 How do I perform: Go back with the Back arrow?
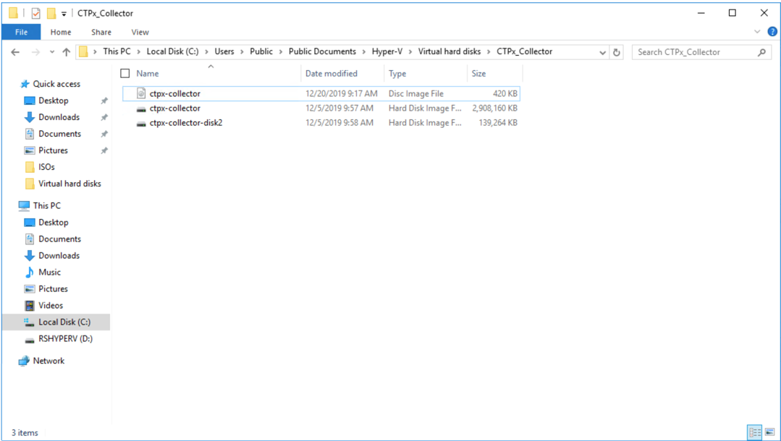(15, 52)
